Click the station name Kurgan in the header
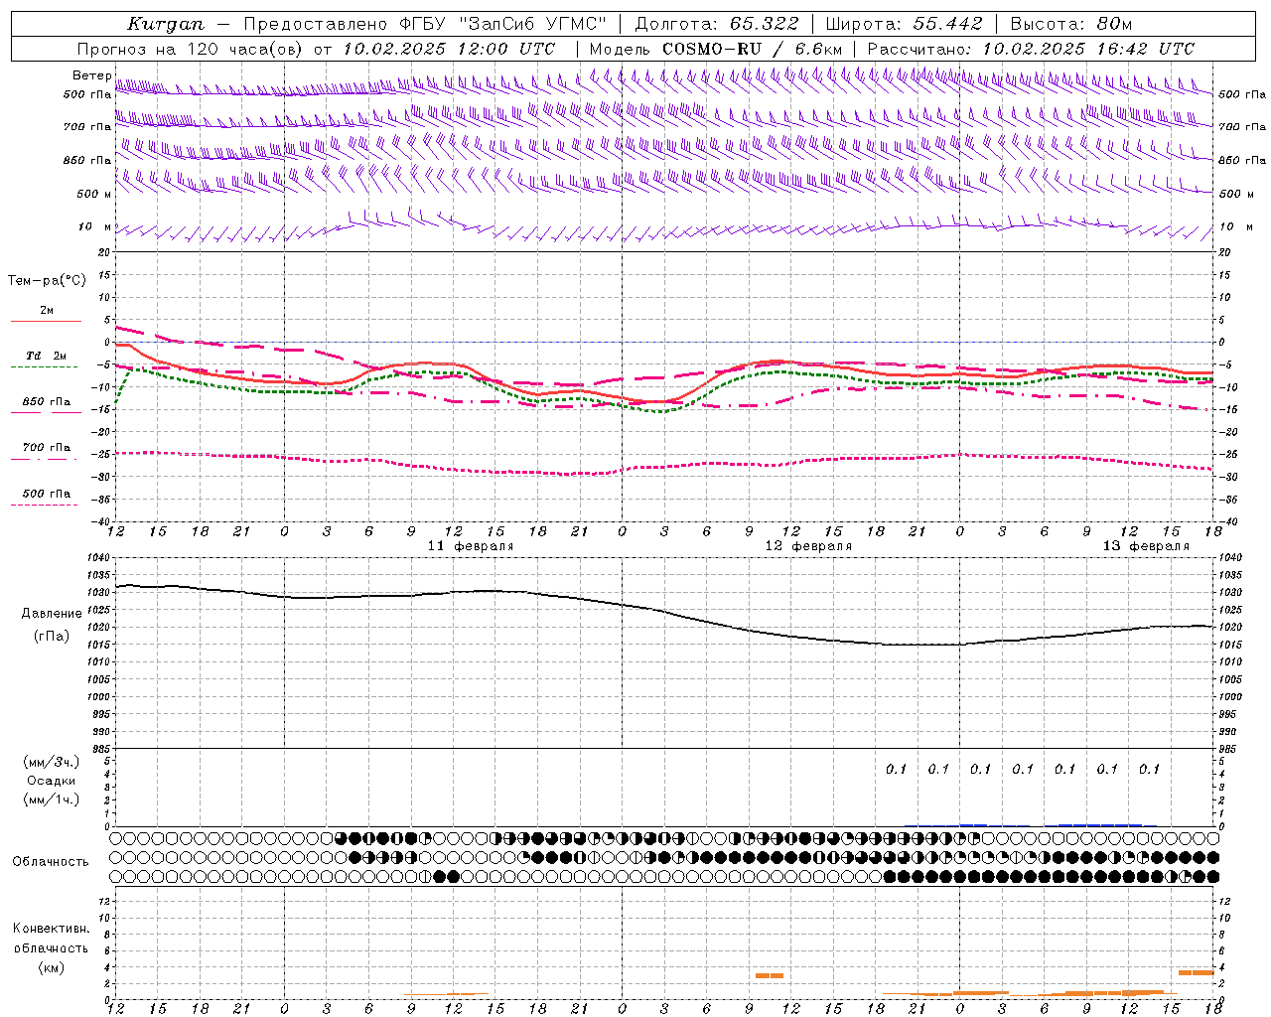This screenshot has width=1271, height=1017. [x=166, y=24]
